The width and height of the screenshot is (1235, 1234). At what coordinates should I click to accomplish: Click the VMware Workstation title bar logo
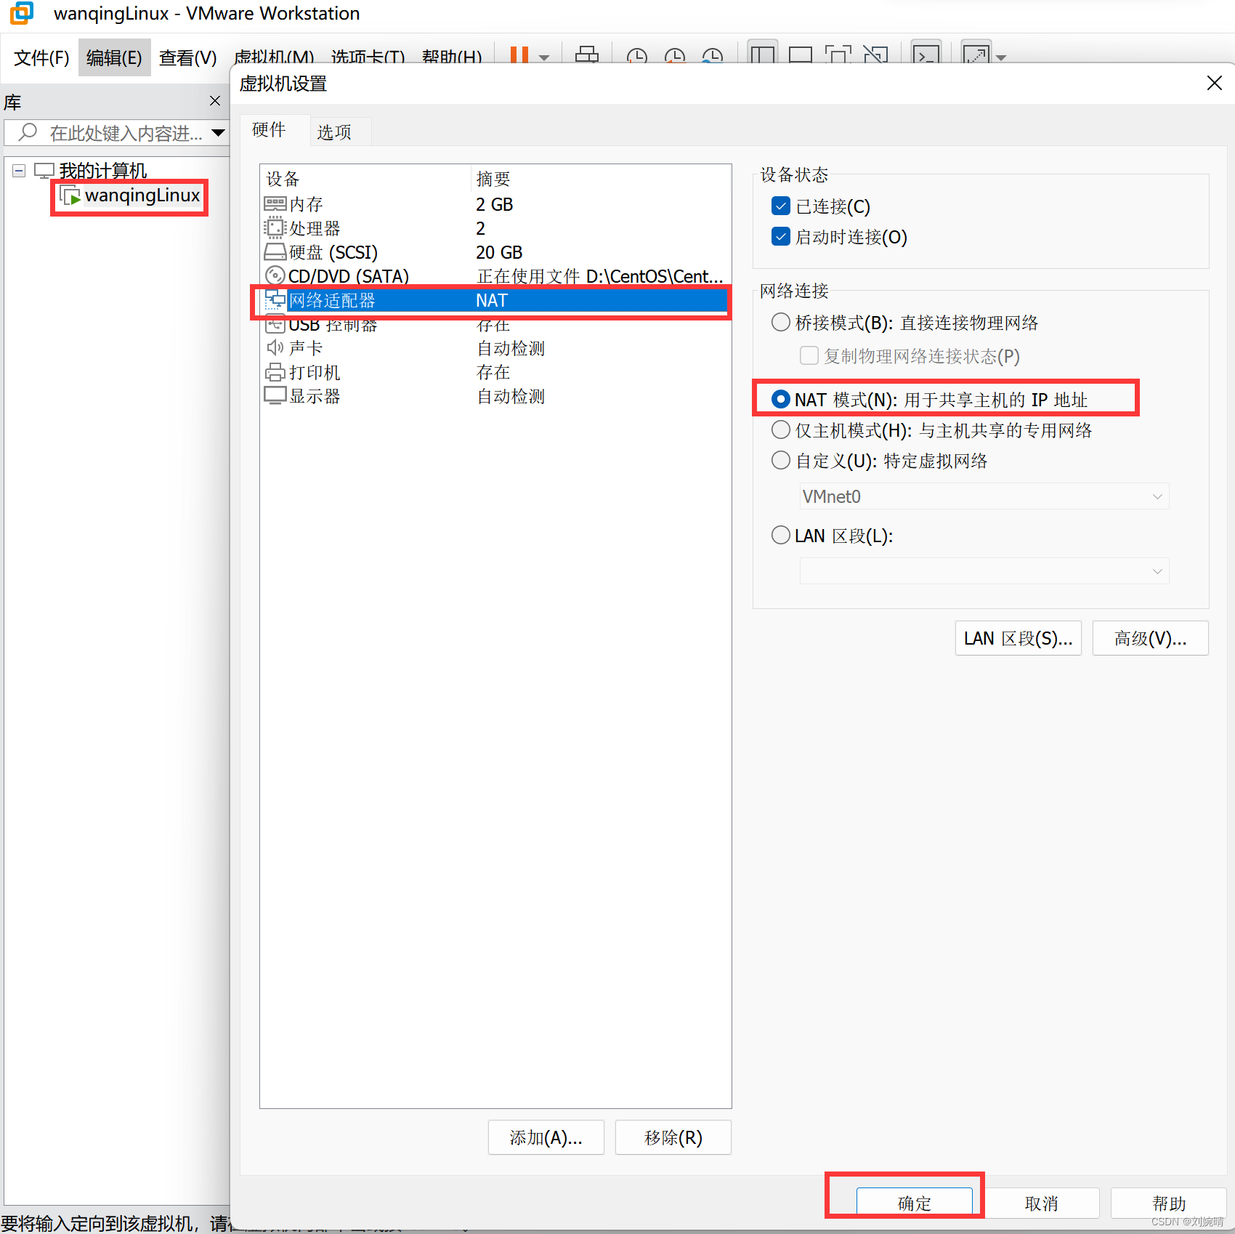(22, 13)
